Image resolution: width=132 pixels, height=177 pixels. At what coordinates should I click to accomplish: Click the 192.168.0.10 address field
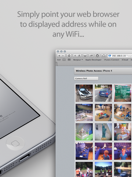120,56
